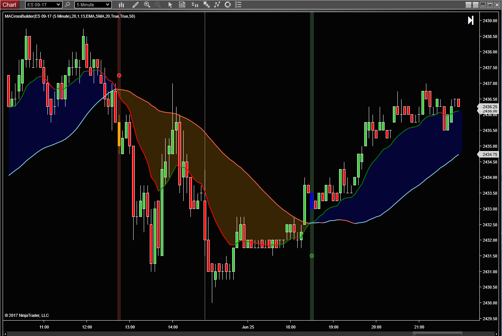Click the green cross-above signal dot
Image resolution: width=502 pixels, height=336 pixels.
tap(312, 256)
